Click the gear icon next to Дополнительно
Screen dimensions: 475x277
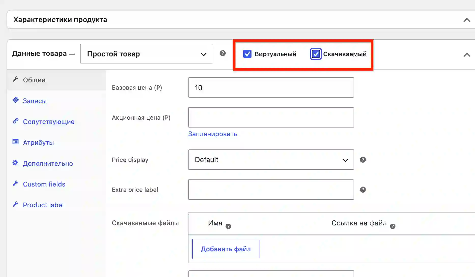[16, 163]
